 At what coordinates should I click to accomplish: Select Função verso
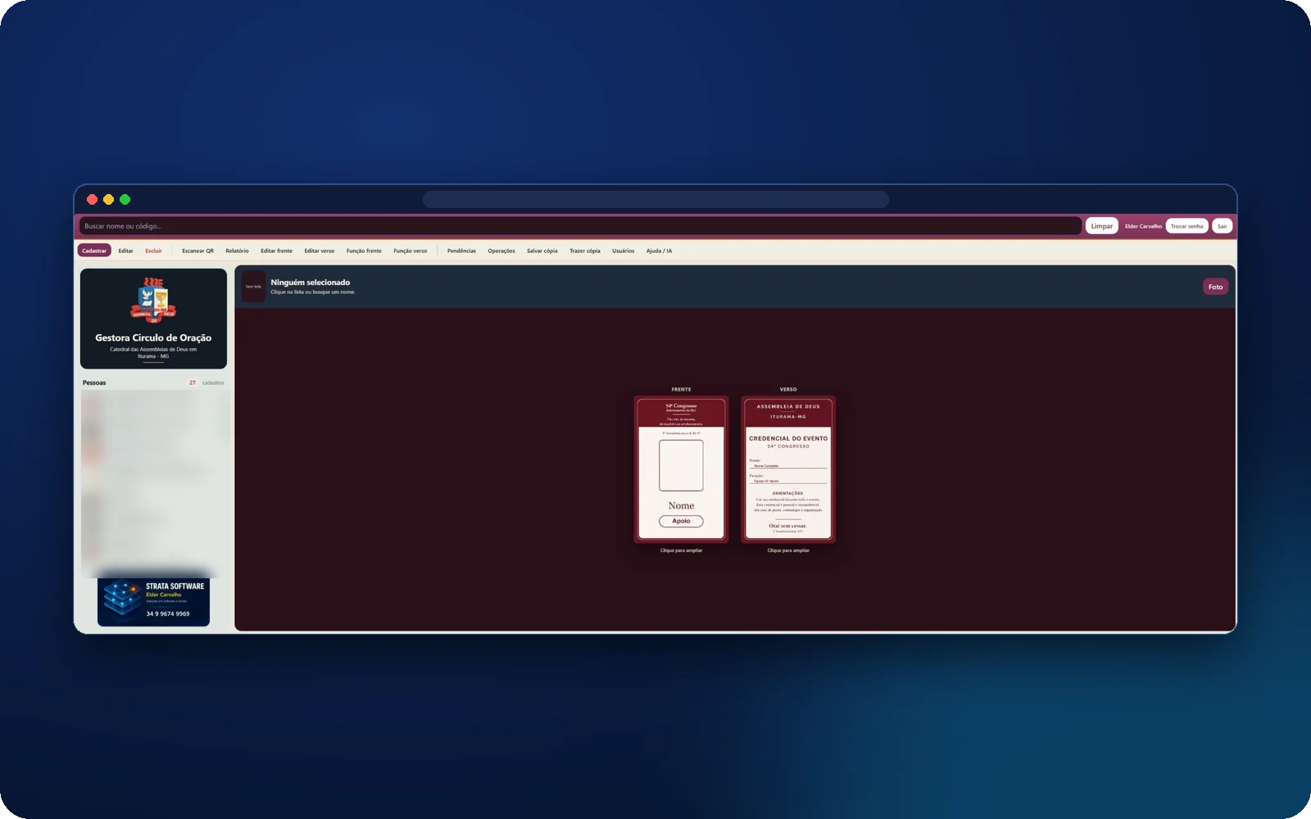pos(410,251)
